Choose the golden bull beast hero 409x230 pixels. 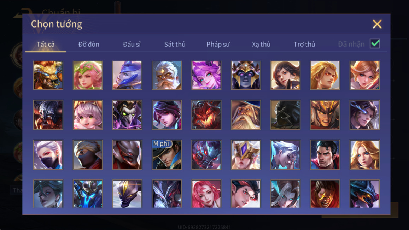[48, 75]
